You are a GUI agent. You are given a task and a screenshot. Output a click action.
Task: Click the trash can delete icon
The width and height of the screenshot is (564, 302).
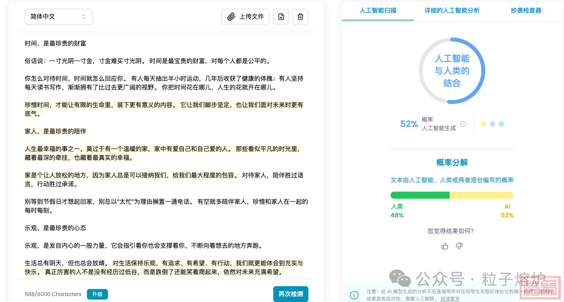pos(300,17)
